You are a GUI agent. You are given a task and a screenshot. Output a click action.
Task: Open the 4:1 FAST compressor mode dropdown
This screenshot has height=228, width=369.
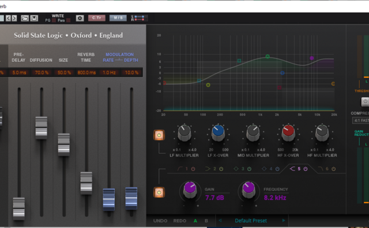point(360,120)
